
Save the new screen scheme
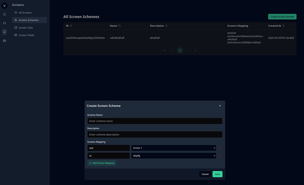coord(217,174)
